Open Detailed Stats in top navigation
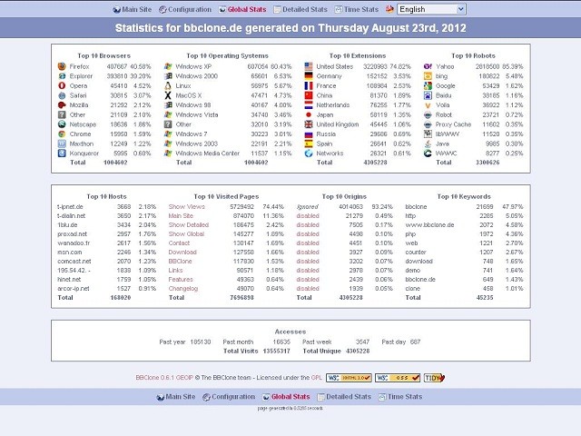The image size is (581, 436). 300,10
